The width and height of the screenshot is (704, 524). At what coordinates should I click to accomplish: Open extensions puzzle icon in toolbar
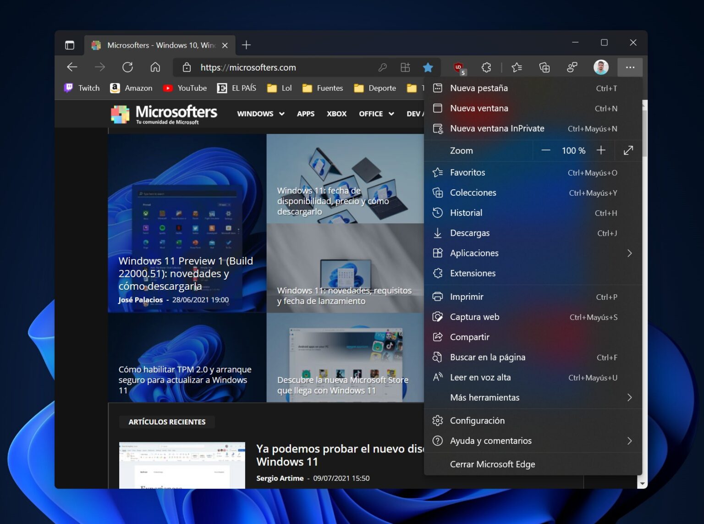(486, 67)
